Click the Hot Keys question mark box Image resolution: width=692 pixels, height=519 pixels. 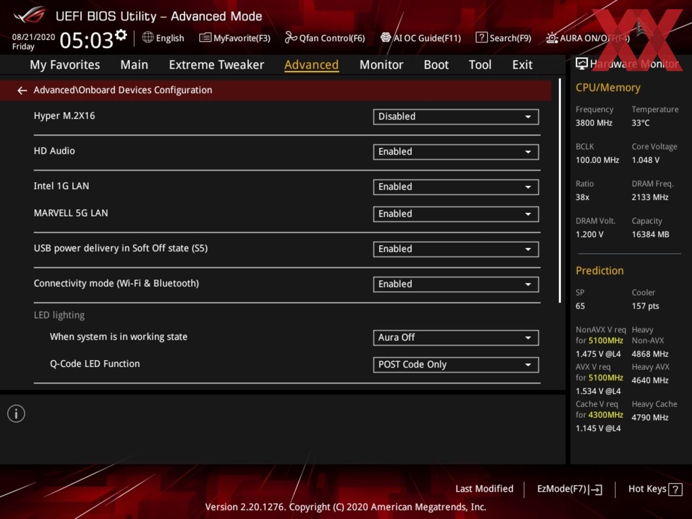675,489
